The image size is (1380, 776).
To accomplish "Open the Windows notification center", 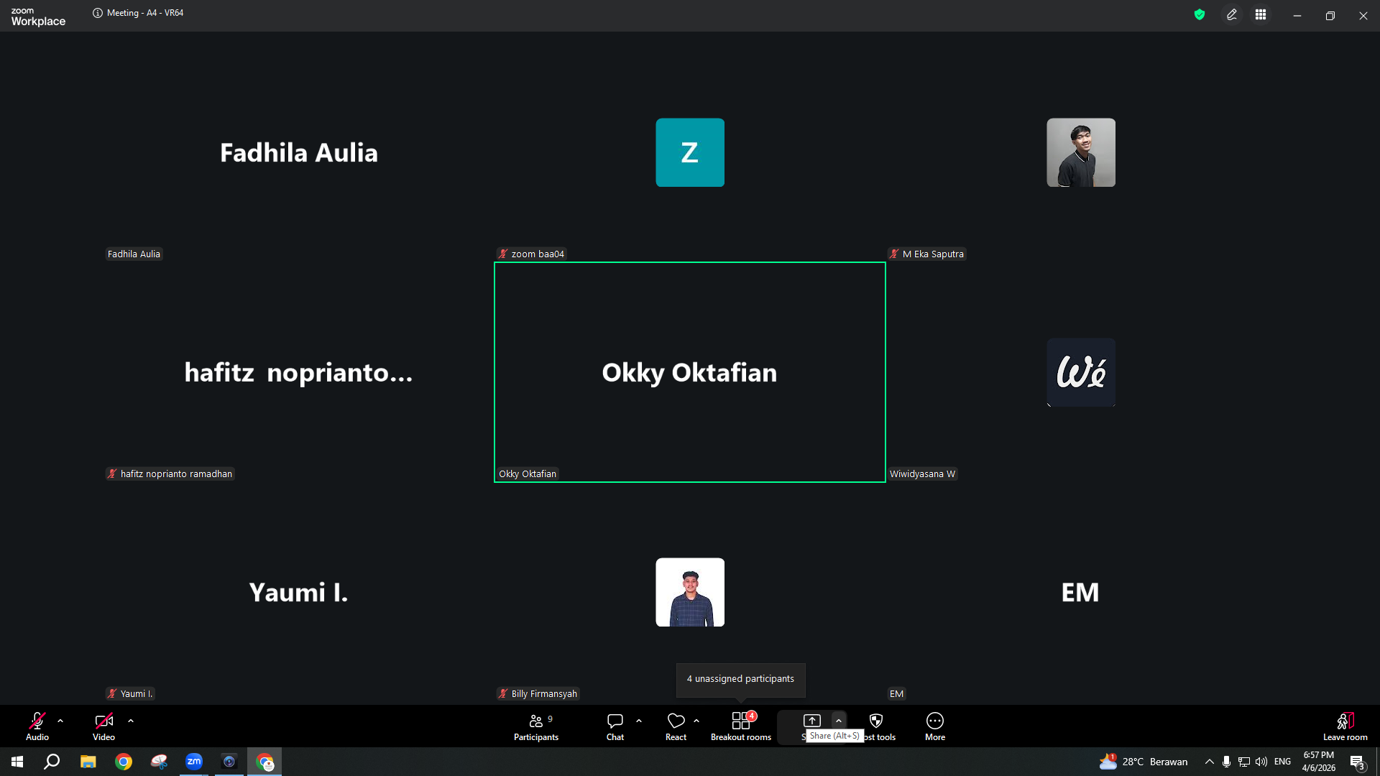I will point(1358,762).
